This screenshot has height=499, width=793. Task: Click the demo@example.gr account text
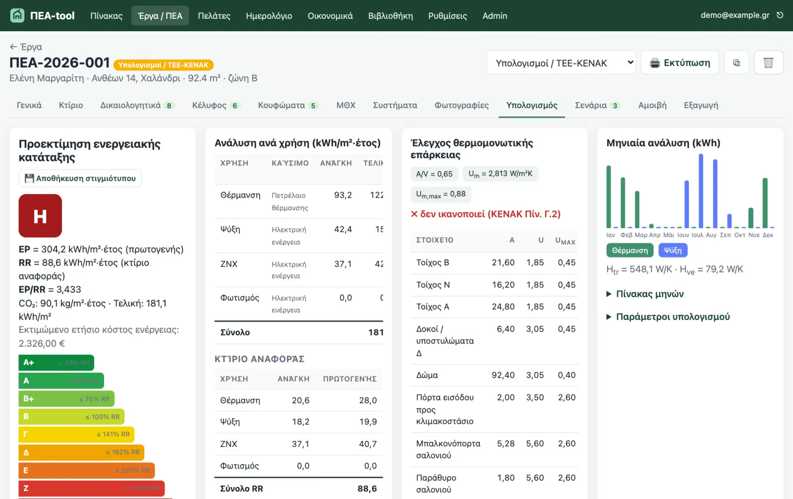[735, 15]
